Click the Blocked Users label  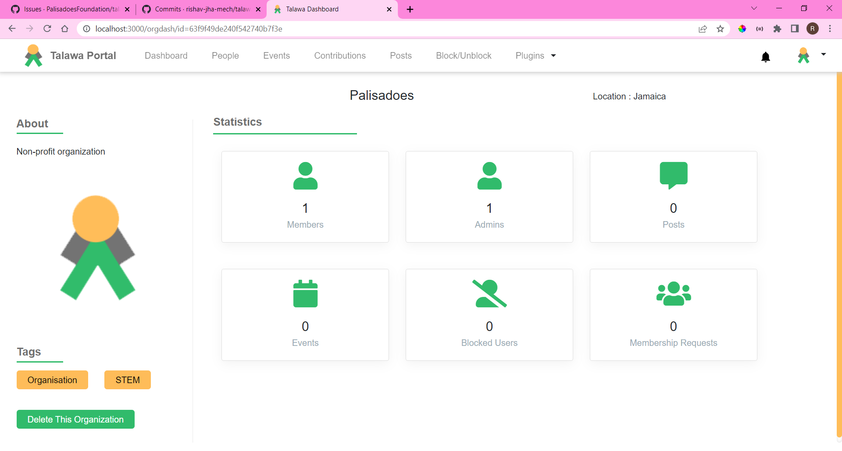pyautogui.click(x=489, y=343)
